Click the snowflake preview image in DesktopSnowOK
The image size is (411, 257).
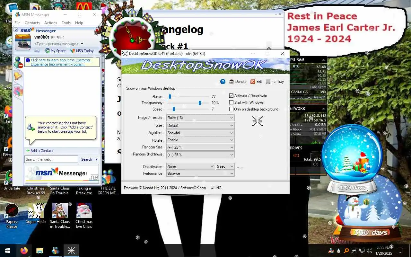point(257,121)
